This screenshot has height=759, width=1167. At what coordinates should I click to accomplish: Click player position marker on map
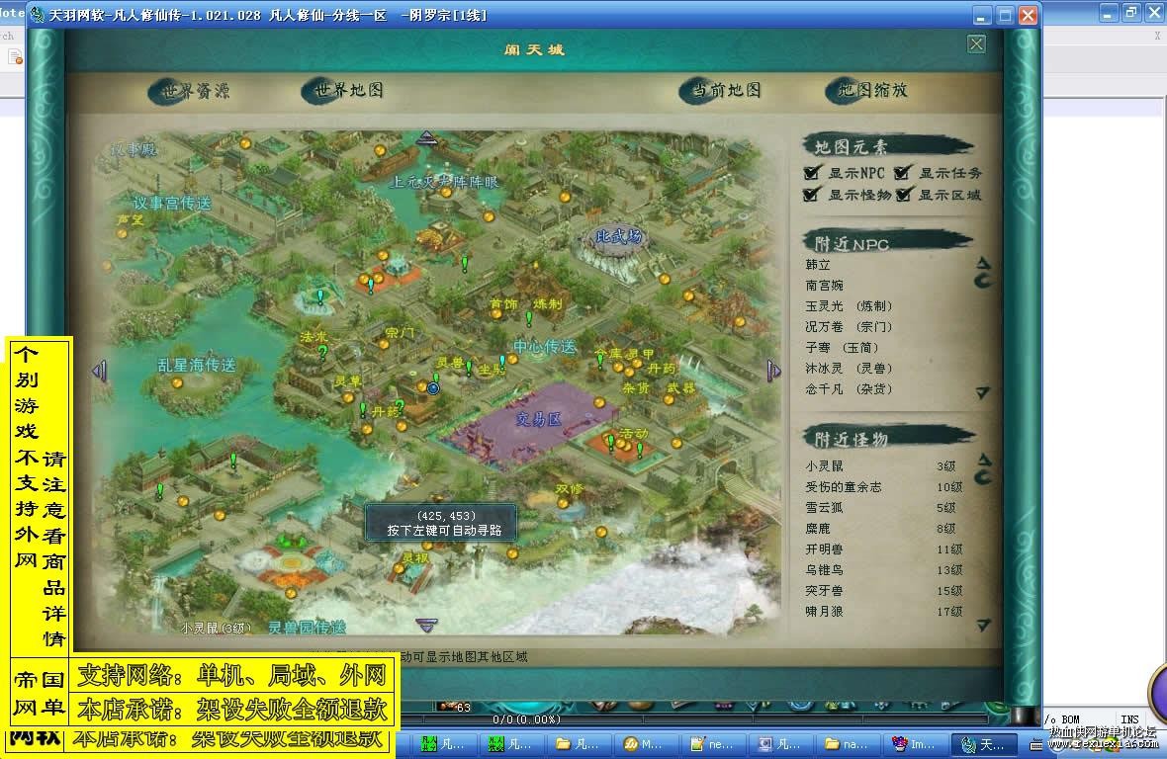[433, 388]
